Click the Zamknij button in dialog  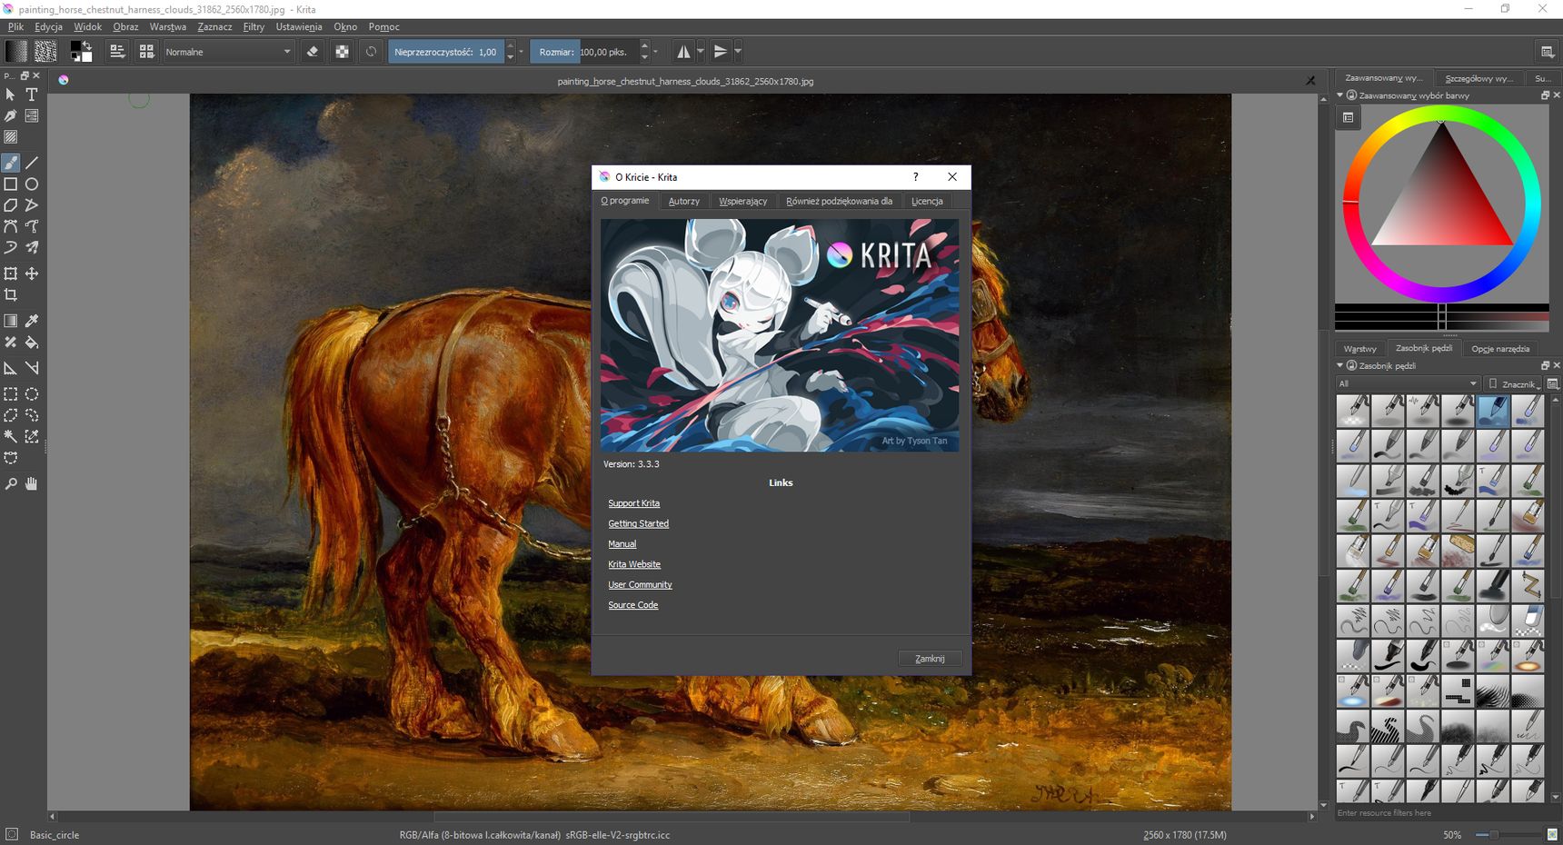point(930,659)
